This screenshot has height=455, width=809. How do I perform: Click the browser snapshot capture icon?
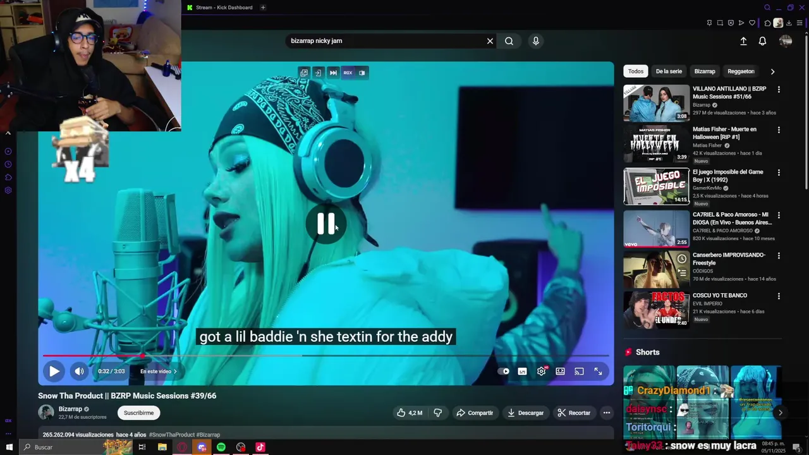click(x=720, y=23)
